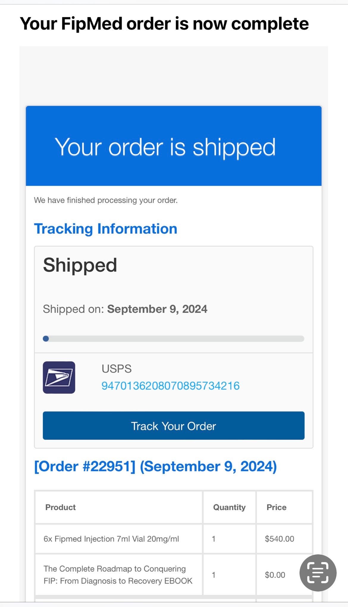Tap the Shipped status heading
The image size is (348, 607).
coord(80,265)
